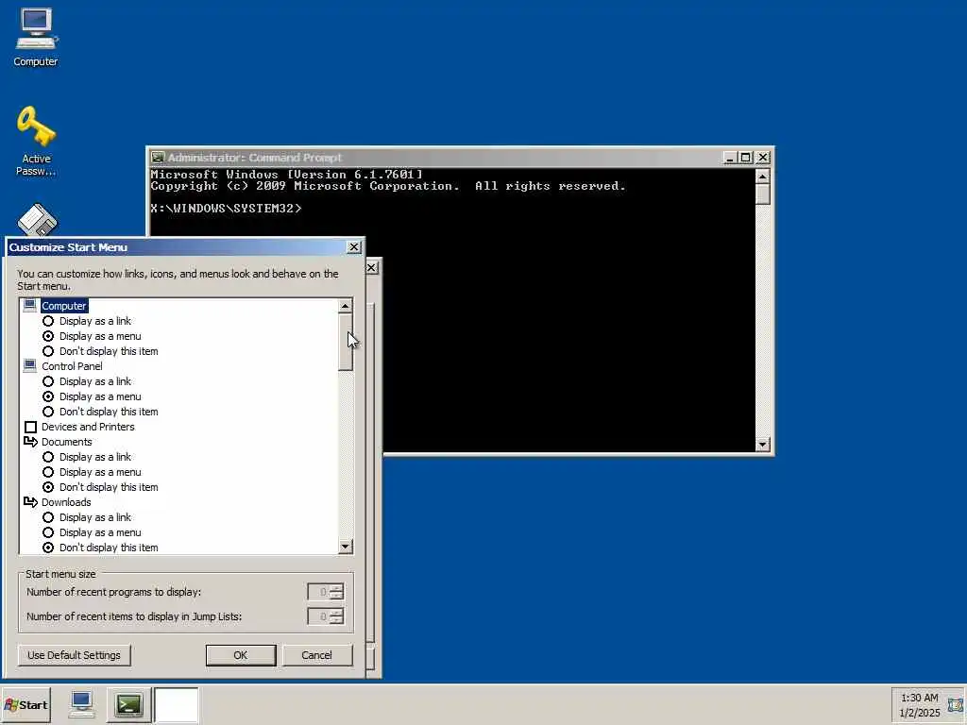Click the Command Prompt scrollbar down arrow
The width and height of the screenshot is (967, 725).
(763, 444)
